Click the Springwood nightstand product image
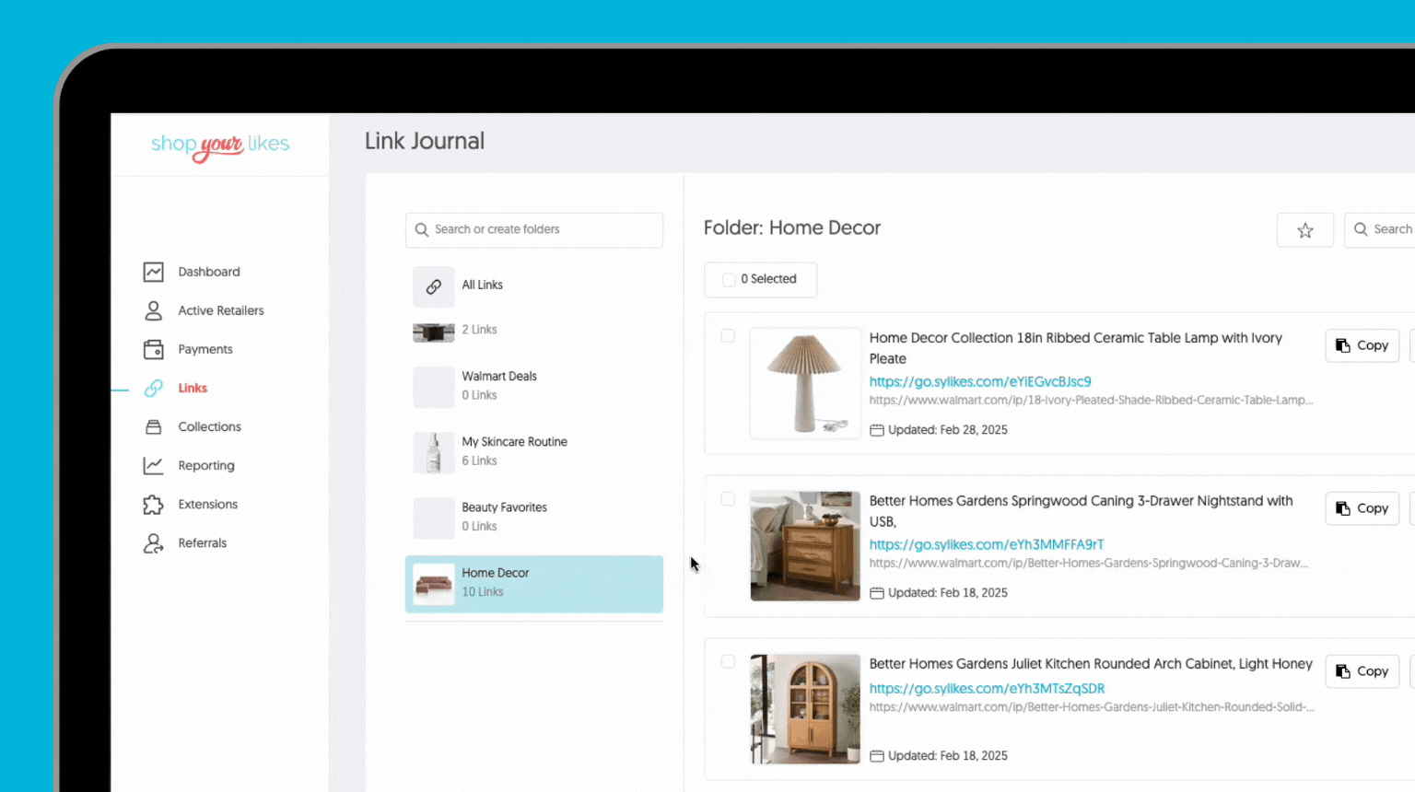This screenshot has width=1415, height=792. [805, 546]
